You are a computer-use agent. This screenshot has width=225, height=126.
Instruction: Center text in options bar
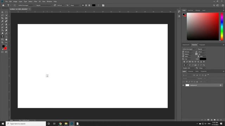click(86, 5)
